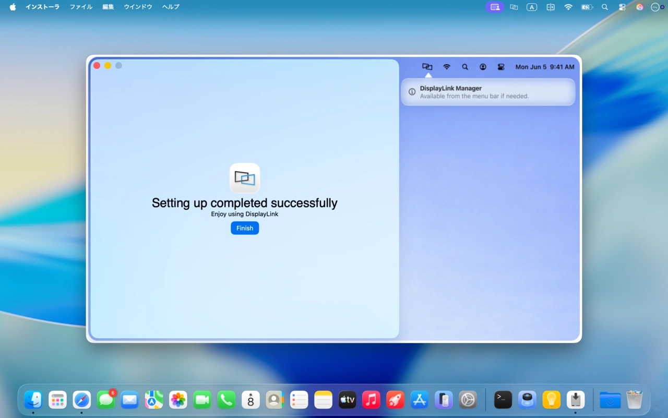Click the purple screen sharing menu bar icon

(x=494, y=7)
